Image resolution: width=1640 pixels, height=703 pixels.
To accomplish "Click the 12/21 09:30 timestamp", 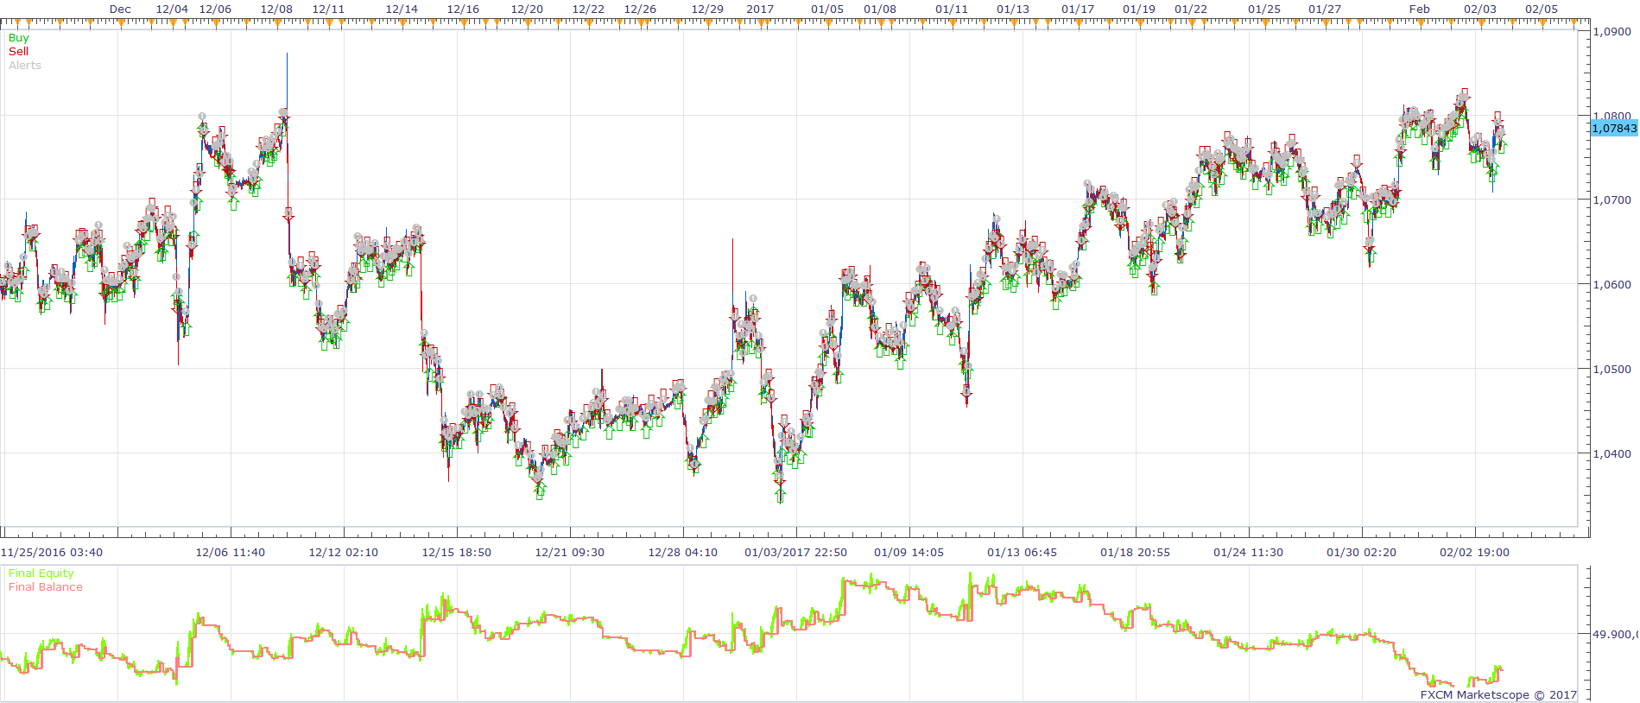I will pos(570,553).
